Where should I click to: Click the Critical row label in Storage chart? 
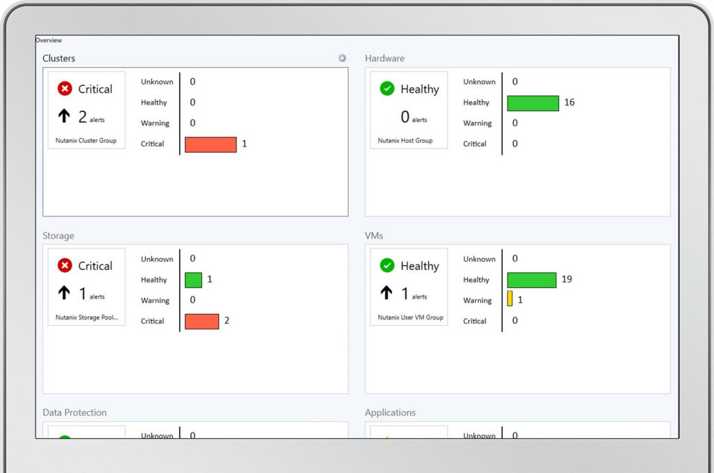coord(153,321)
